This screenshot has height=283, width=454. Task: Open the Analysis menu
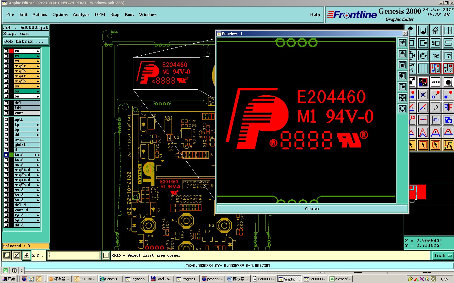(81, 14)
